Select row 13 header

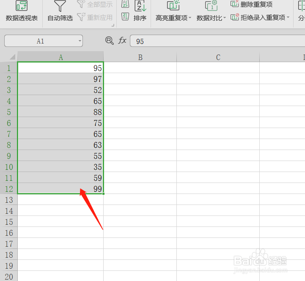click(x=9, y=200)
